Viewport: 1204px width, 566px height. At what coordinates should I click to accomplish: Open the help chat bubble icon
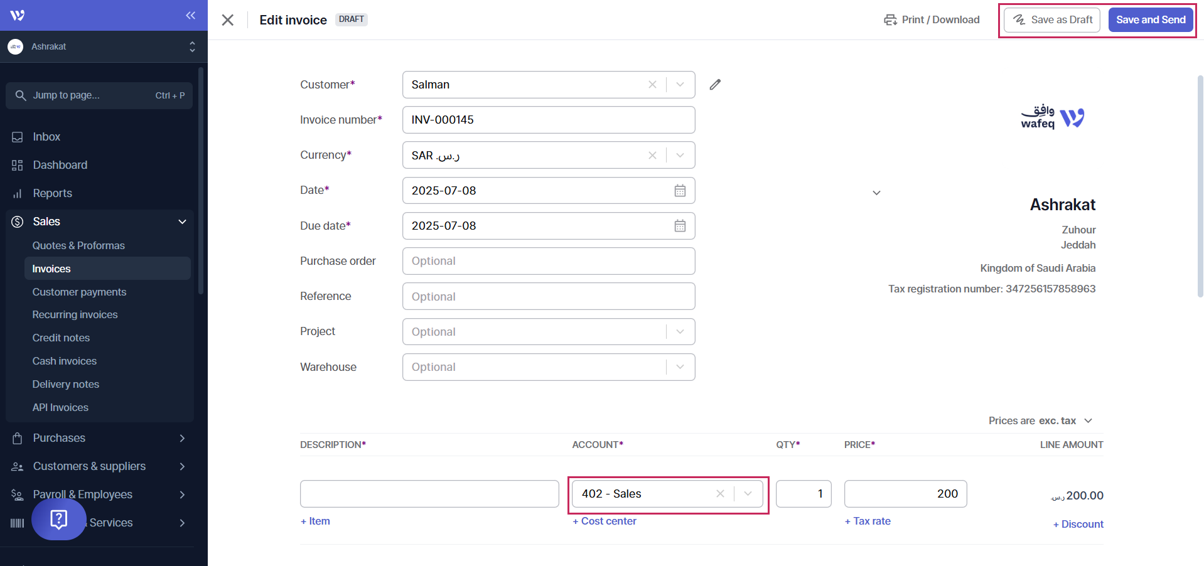[x=58, y=519]
